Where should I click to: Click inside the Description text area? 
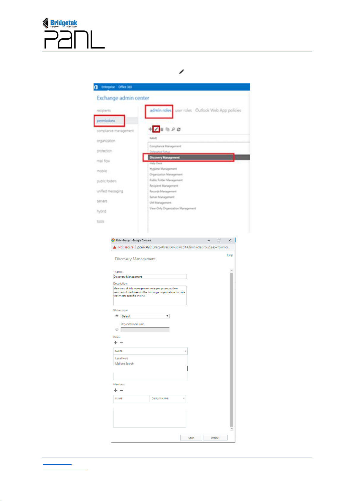click(x=150, y=295)
